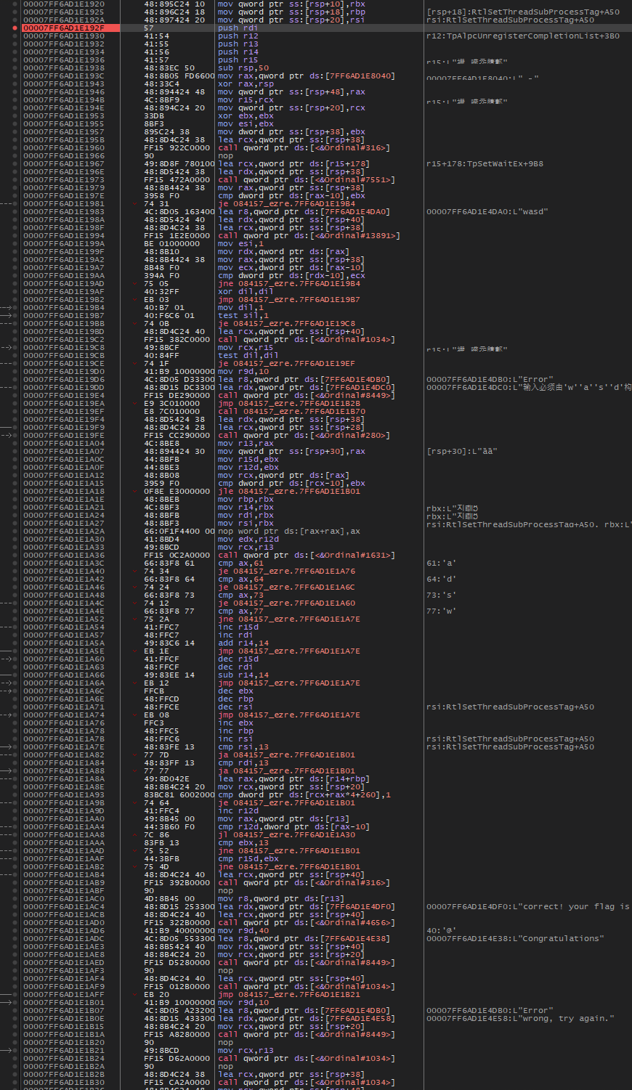
Task: Toggle breakpoint bullet beside address 00007FF6AD1E1A36
Action: pyautogui.click(x=15, y=556)
